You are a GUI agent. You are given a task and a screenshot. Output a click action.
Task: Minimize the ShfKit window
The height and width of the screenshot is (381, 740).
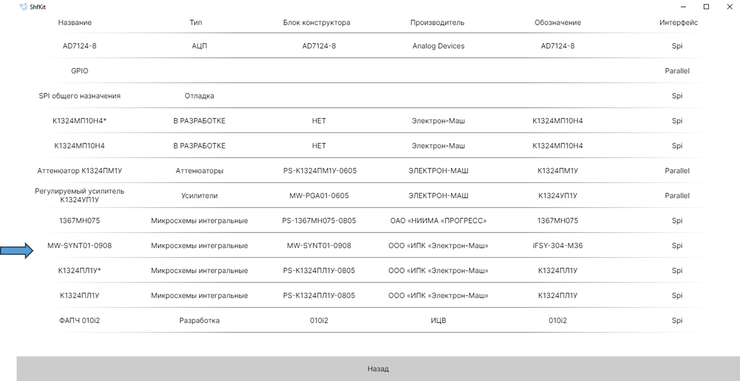tap(683, 7)
